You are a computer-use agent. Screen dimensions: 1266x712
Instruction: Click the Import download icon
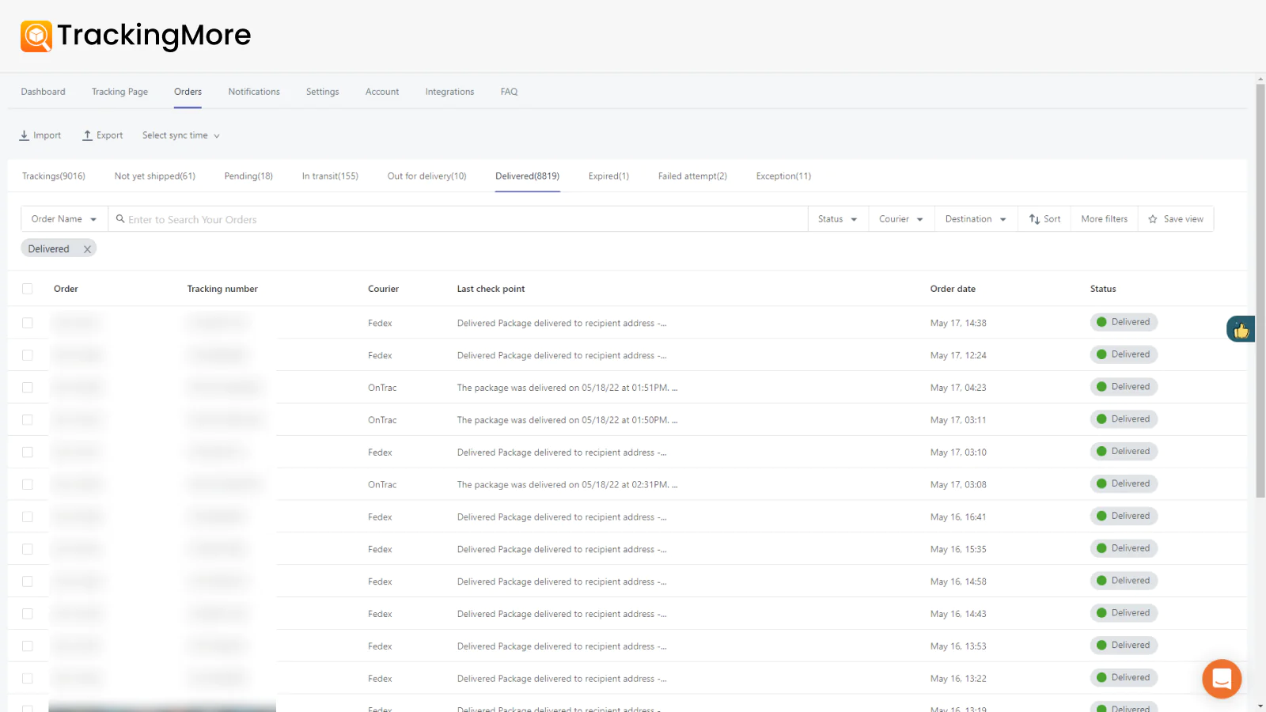tap(25, 135)
